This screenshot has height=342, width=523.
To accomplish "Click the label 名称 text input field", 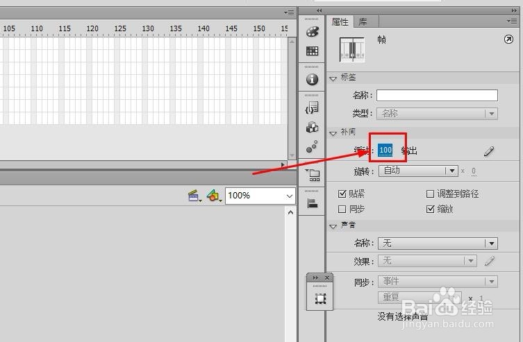I will click(x=438, y=95).
